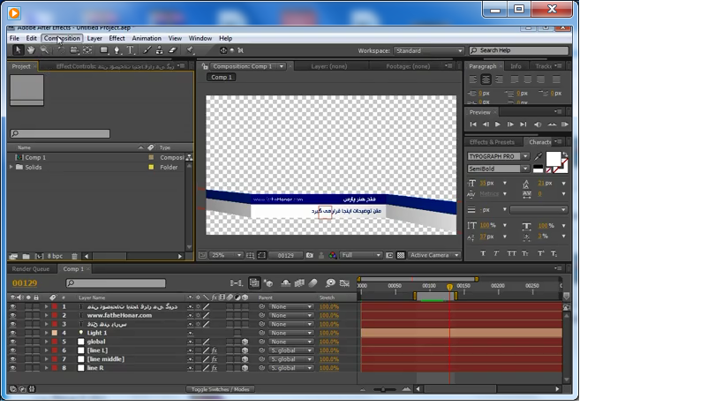
Task: Click Toggle Switches / Modes button
Action: (221, 389)
